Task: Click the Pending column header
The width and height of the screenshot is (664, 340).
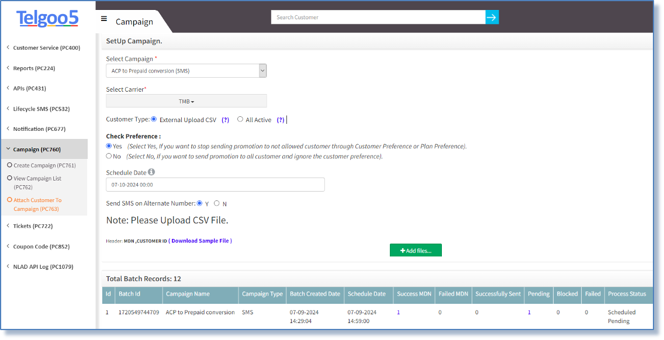Action: click(539, 294)
